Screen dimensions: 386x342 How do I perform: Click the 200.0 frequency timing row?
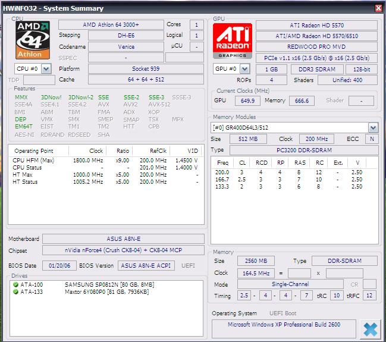(294, 172)
